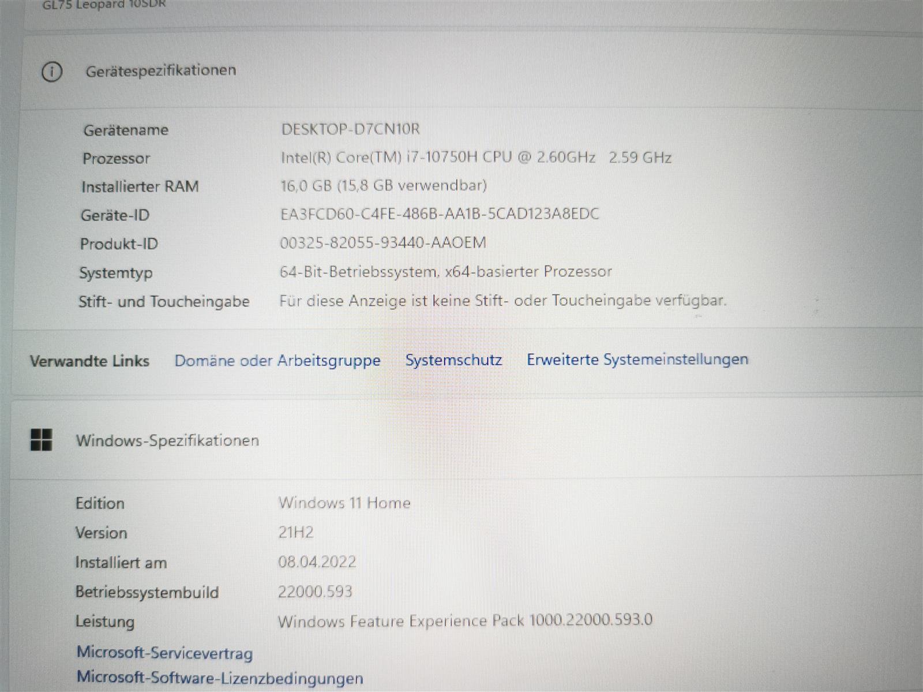The width and height of the screenshot is (923, 692).
Task: Click the Intel Core i7-10750H processor text
Action: [475, 158]
